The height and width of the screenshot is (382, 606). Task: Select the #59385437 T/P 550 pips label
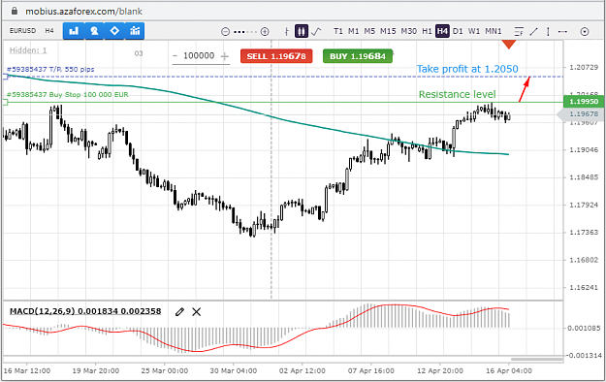50,70
